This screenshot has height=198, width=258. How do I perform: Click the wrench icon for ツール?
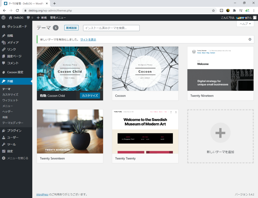click(x=4, y=144)
